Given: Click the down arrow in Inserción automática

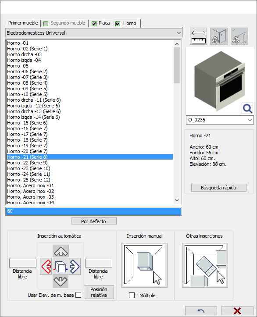Looking at the screenshot, I should tap(61, 281).
